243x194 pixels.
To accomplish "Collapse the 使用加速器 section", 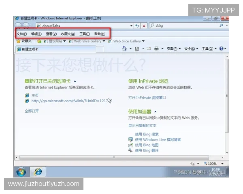I will pos(156,112).
